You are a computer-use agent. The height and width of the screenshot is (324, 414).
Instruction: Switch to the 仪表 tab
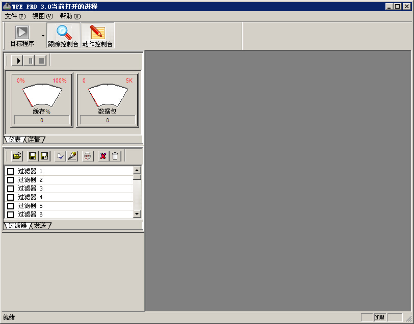coord(14,139)
